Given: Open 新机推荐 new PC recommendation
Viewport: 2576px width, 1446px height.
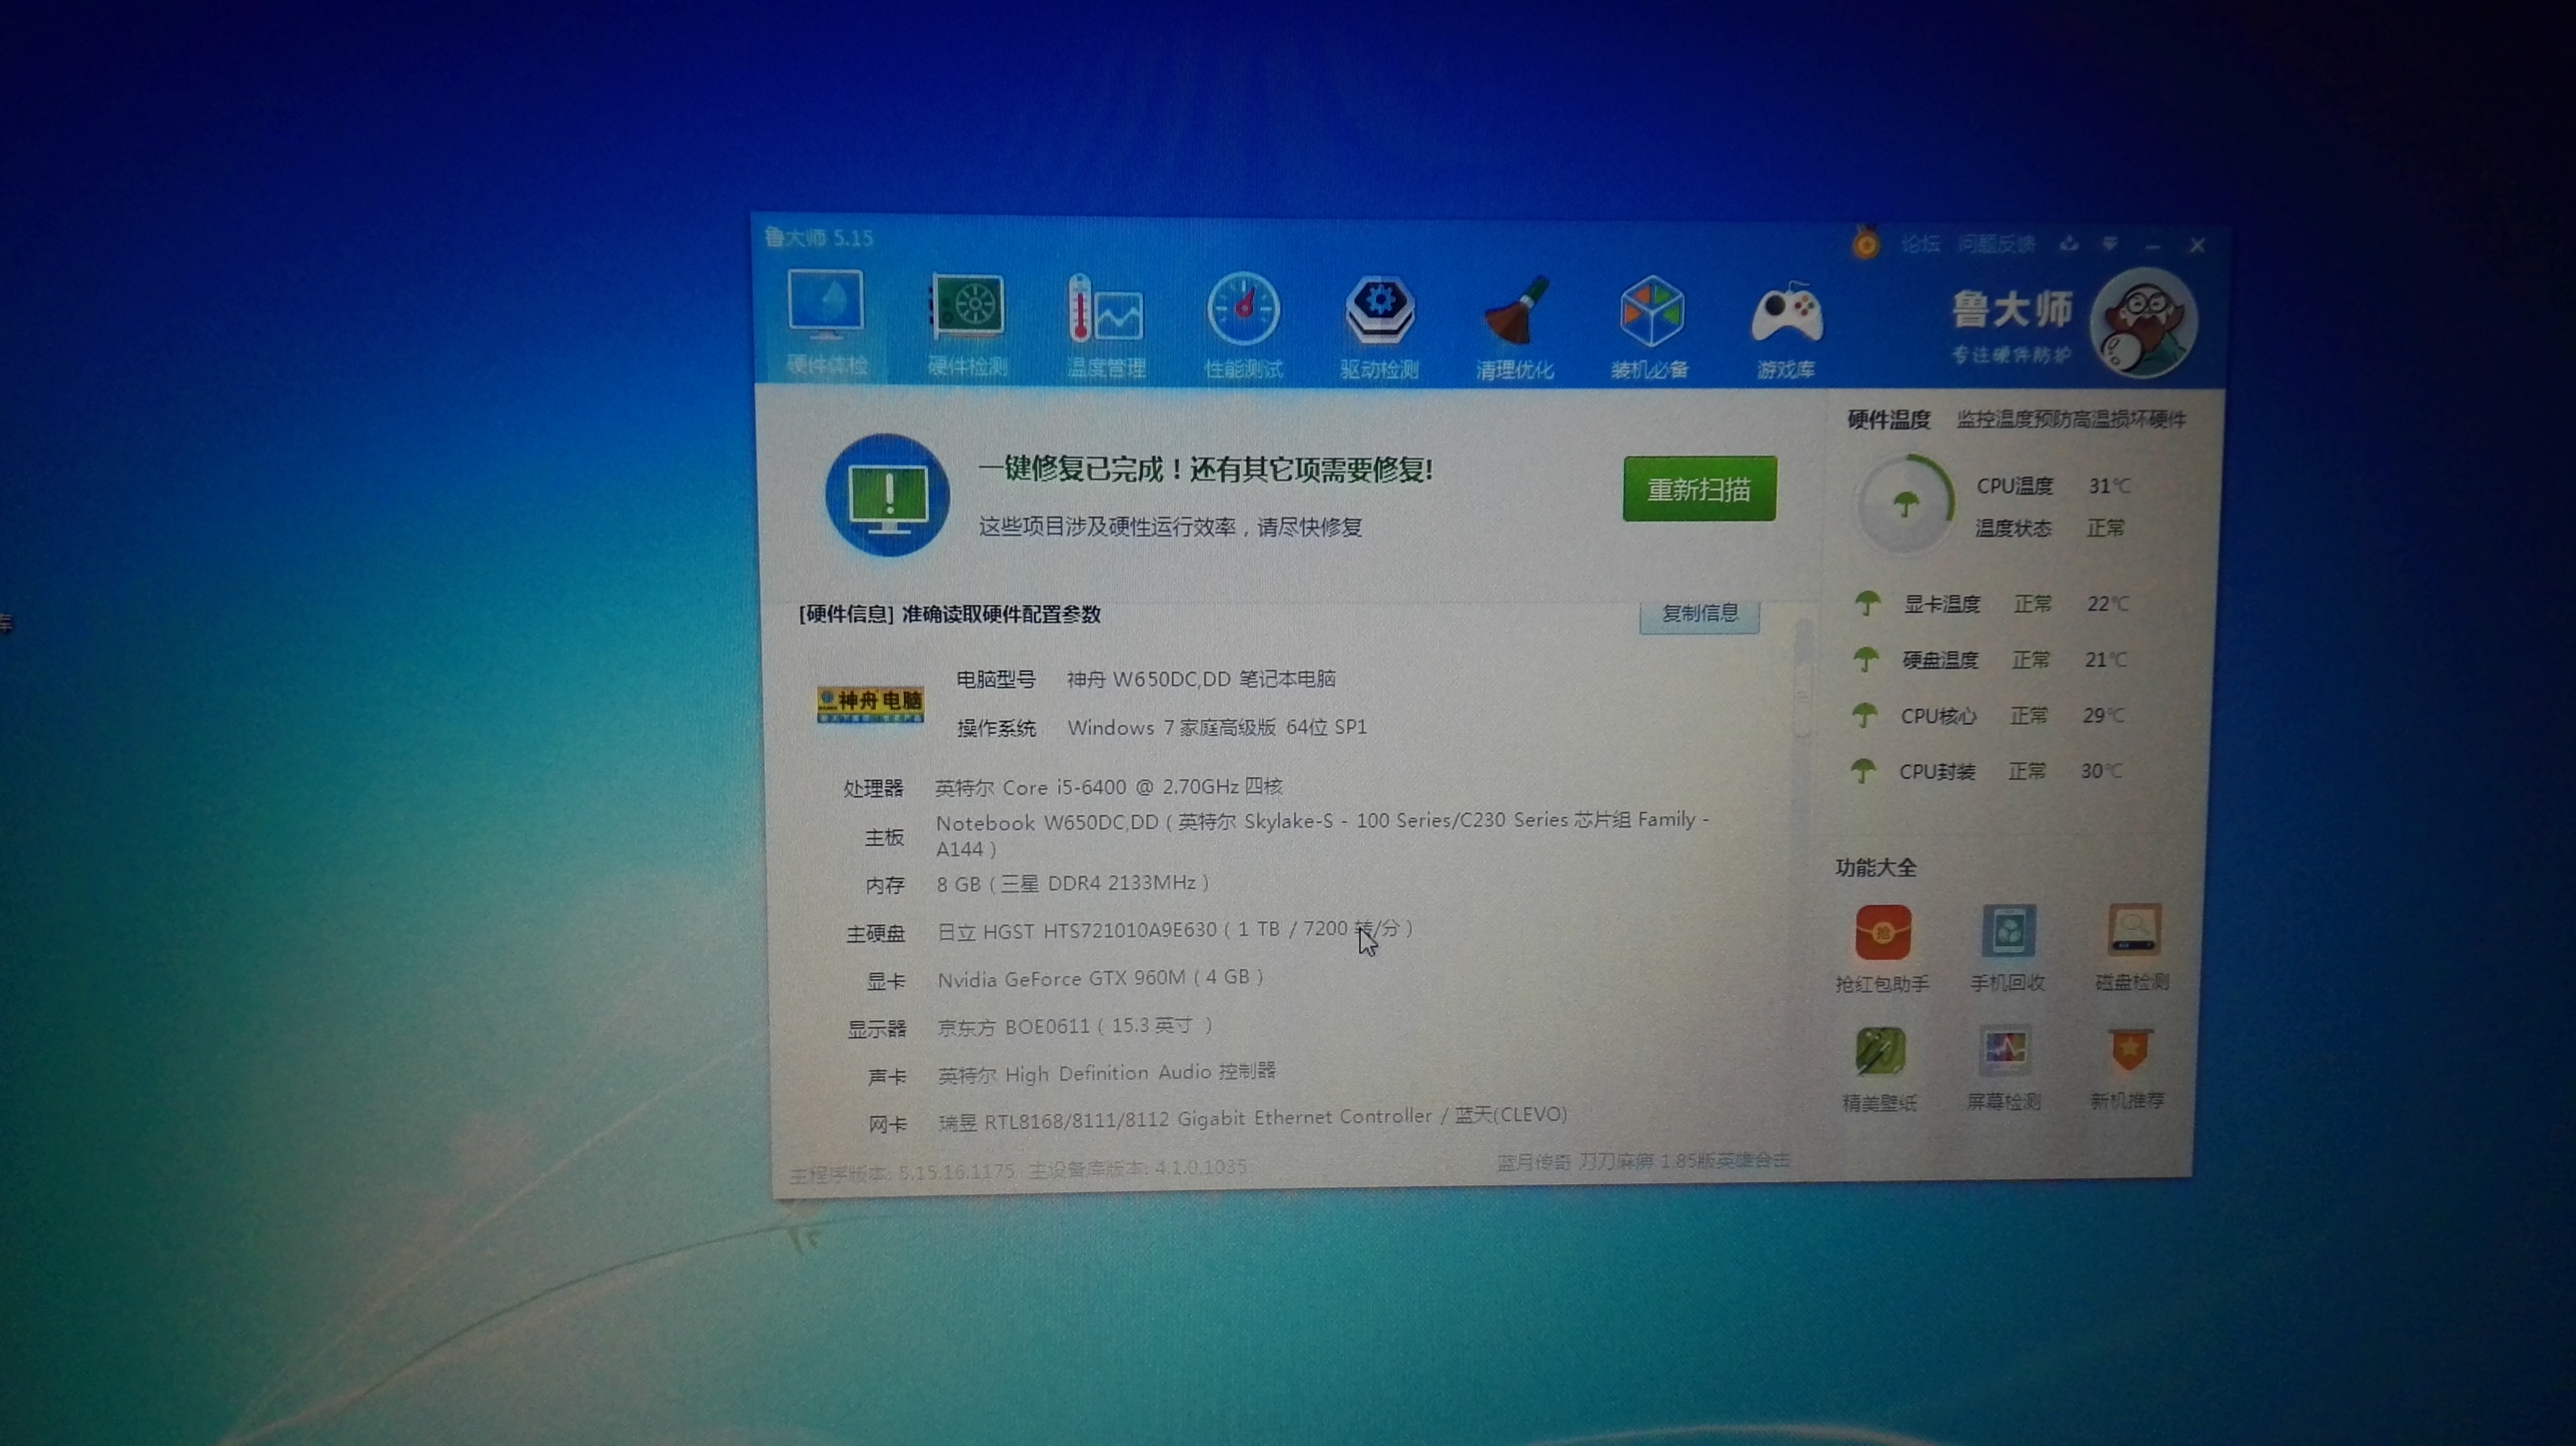Looking at the screenshot, I should [2128, 1065].
